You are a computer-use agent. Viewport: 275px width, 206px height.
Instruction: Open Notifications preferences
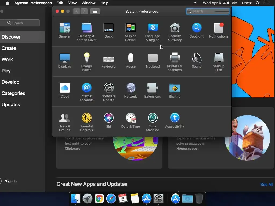point(219,30)
